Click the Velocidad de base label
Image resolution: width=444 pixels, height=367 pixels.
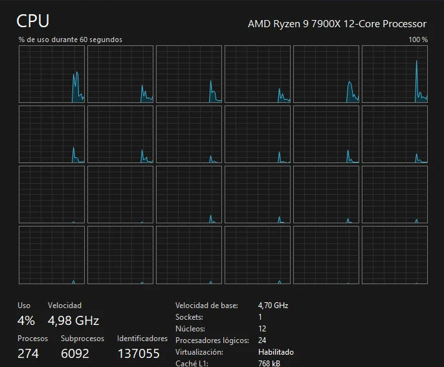206,306
